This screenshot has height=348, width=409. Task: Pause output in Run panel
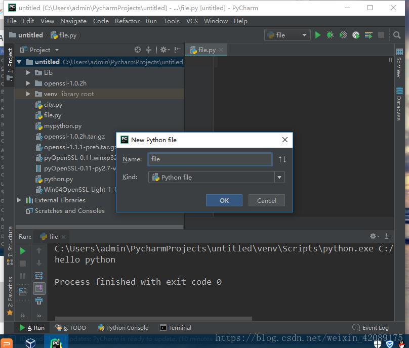point(23,276)
